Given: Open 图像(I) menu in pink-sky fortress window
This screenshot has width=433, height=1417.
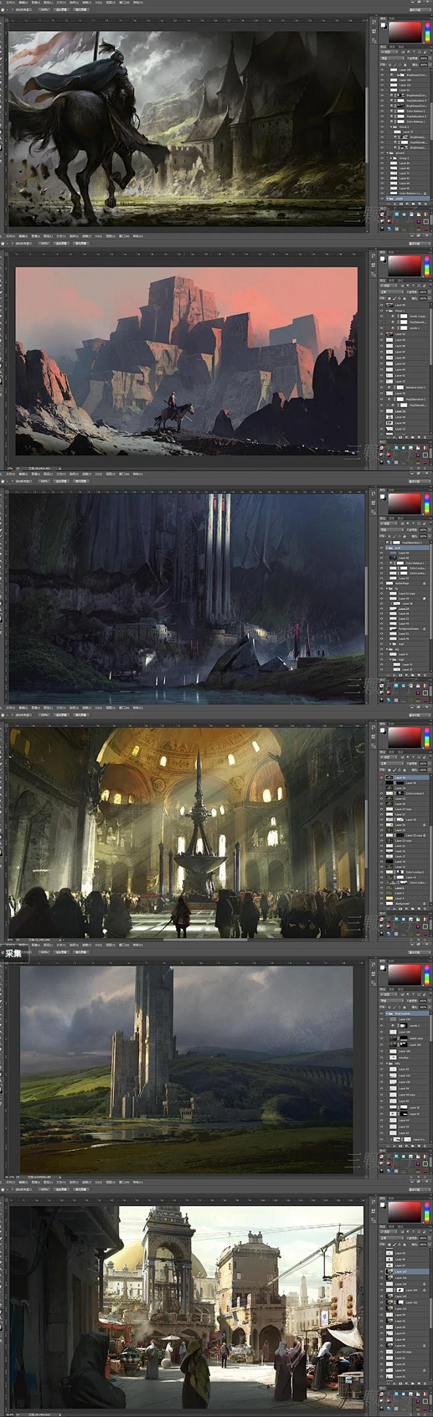Looking at the screenshot, I should (x=36, y=236).
